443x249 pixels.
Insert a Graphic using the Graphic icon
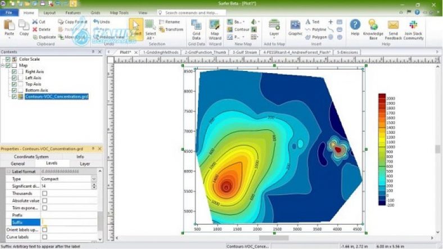point(295,25)
